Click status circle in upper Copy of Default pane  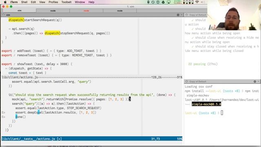click(x=186, y=15)
